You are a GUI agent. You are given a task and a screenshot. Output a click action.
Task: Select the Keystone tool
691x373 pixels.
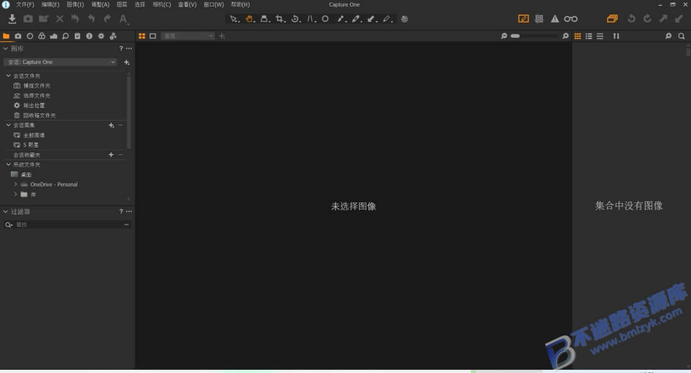(312, 19)
